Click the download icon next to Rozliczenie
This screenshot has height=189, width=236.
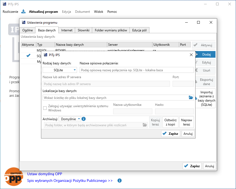(23, 11)
